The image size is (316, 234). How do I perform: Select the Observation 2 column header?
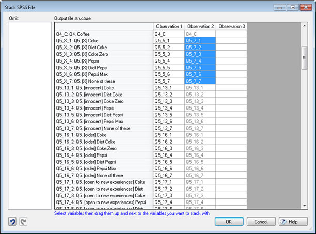[x=200, y=26]
